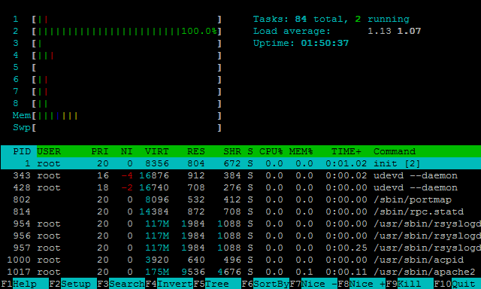Screen dimensions: 481x289
Task: Select rsyslogd row with PID 956
Action: click(x=240, y=236)
